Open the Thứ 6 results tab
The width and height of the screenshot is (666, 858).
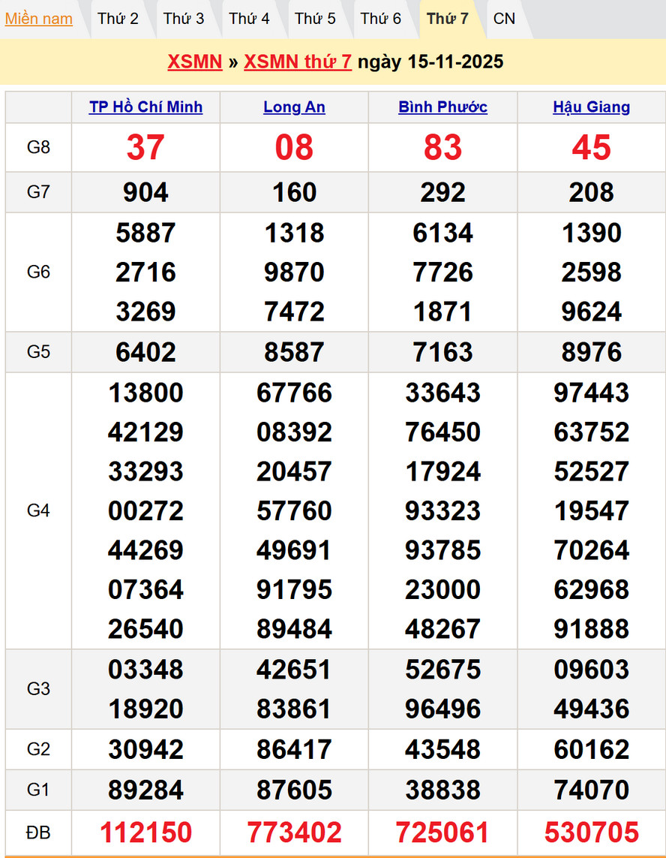pos(381,19)
